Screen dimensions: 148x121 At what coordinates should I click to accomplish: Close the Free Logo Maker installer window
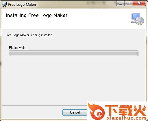tap(139, 3)
